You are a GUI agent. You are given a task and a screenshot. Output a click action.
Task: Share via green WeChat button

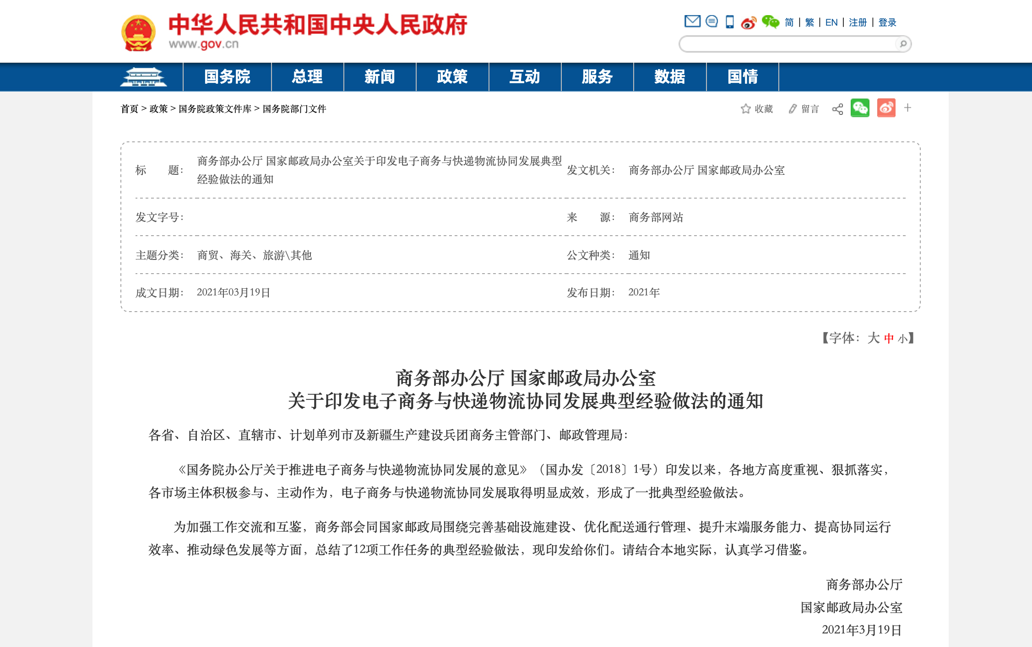(860, 108)
